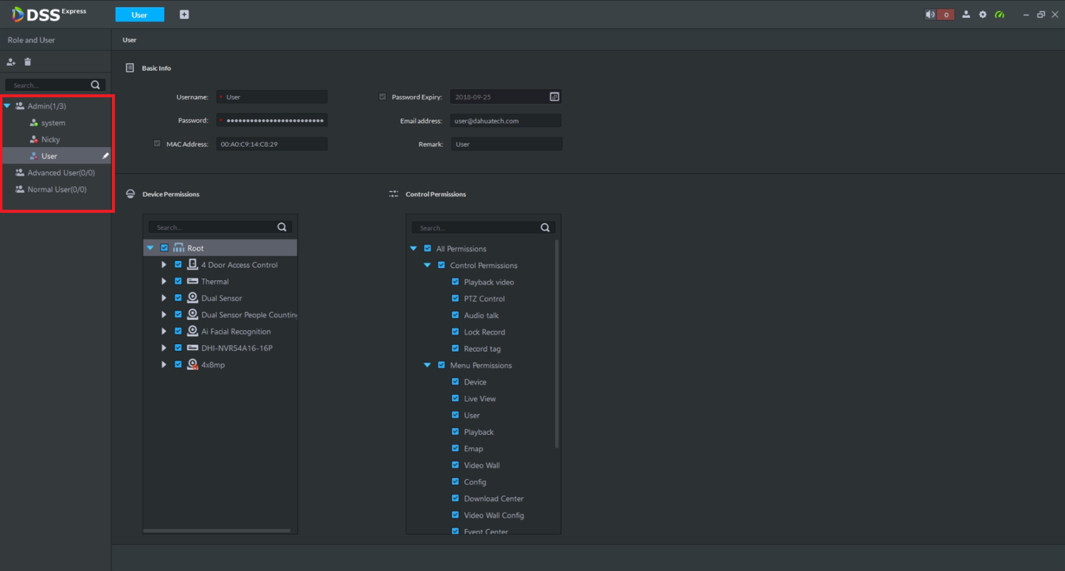Enable the Password Expiry checkbox
Viewport: 1065px width, 571px height.
[x=383, y=97]
